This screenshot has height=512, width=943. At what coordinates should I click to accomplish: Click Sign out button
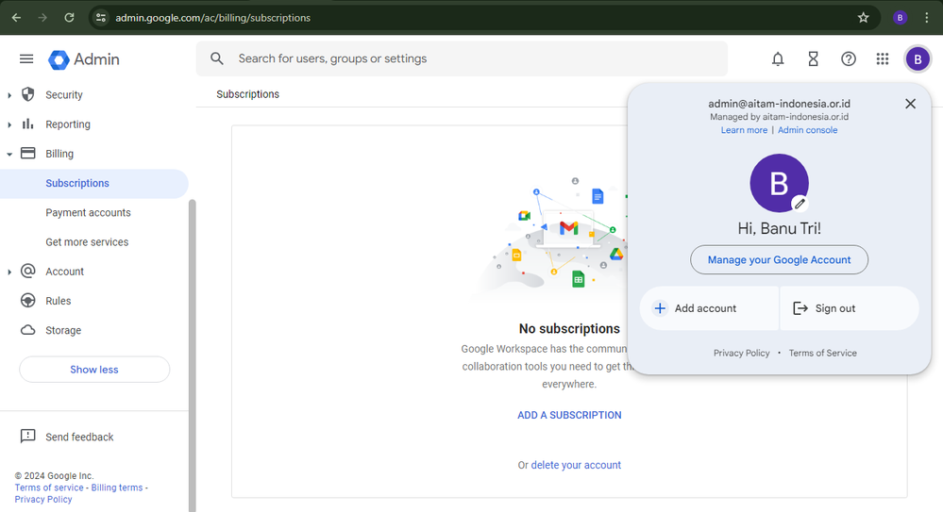(850, 308)
